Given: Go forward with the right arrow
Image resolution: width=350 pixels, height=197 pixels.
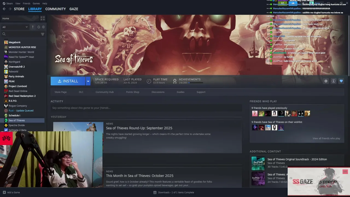Looking at the screenshot, I should pyautogui.click(x=10, y=9).
